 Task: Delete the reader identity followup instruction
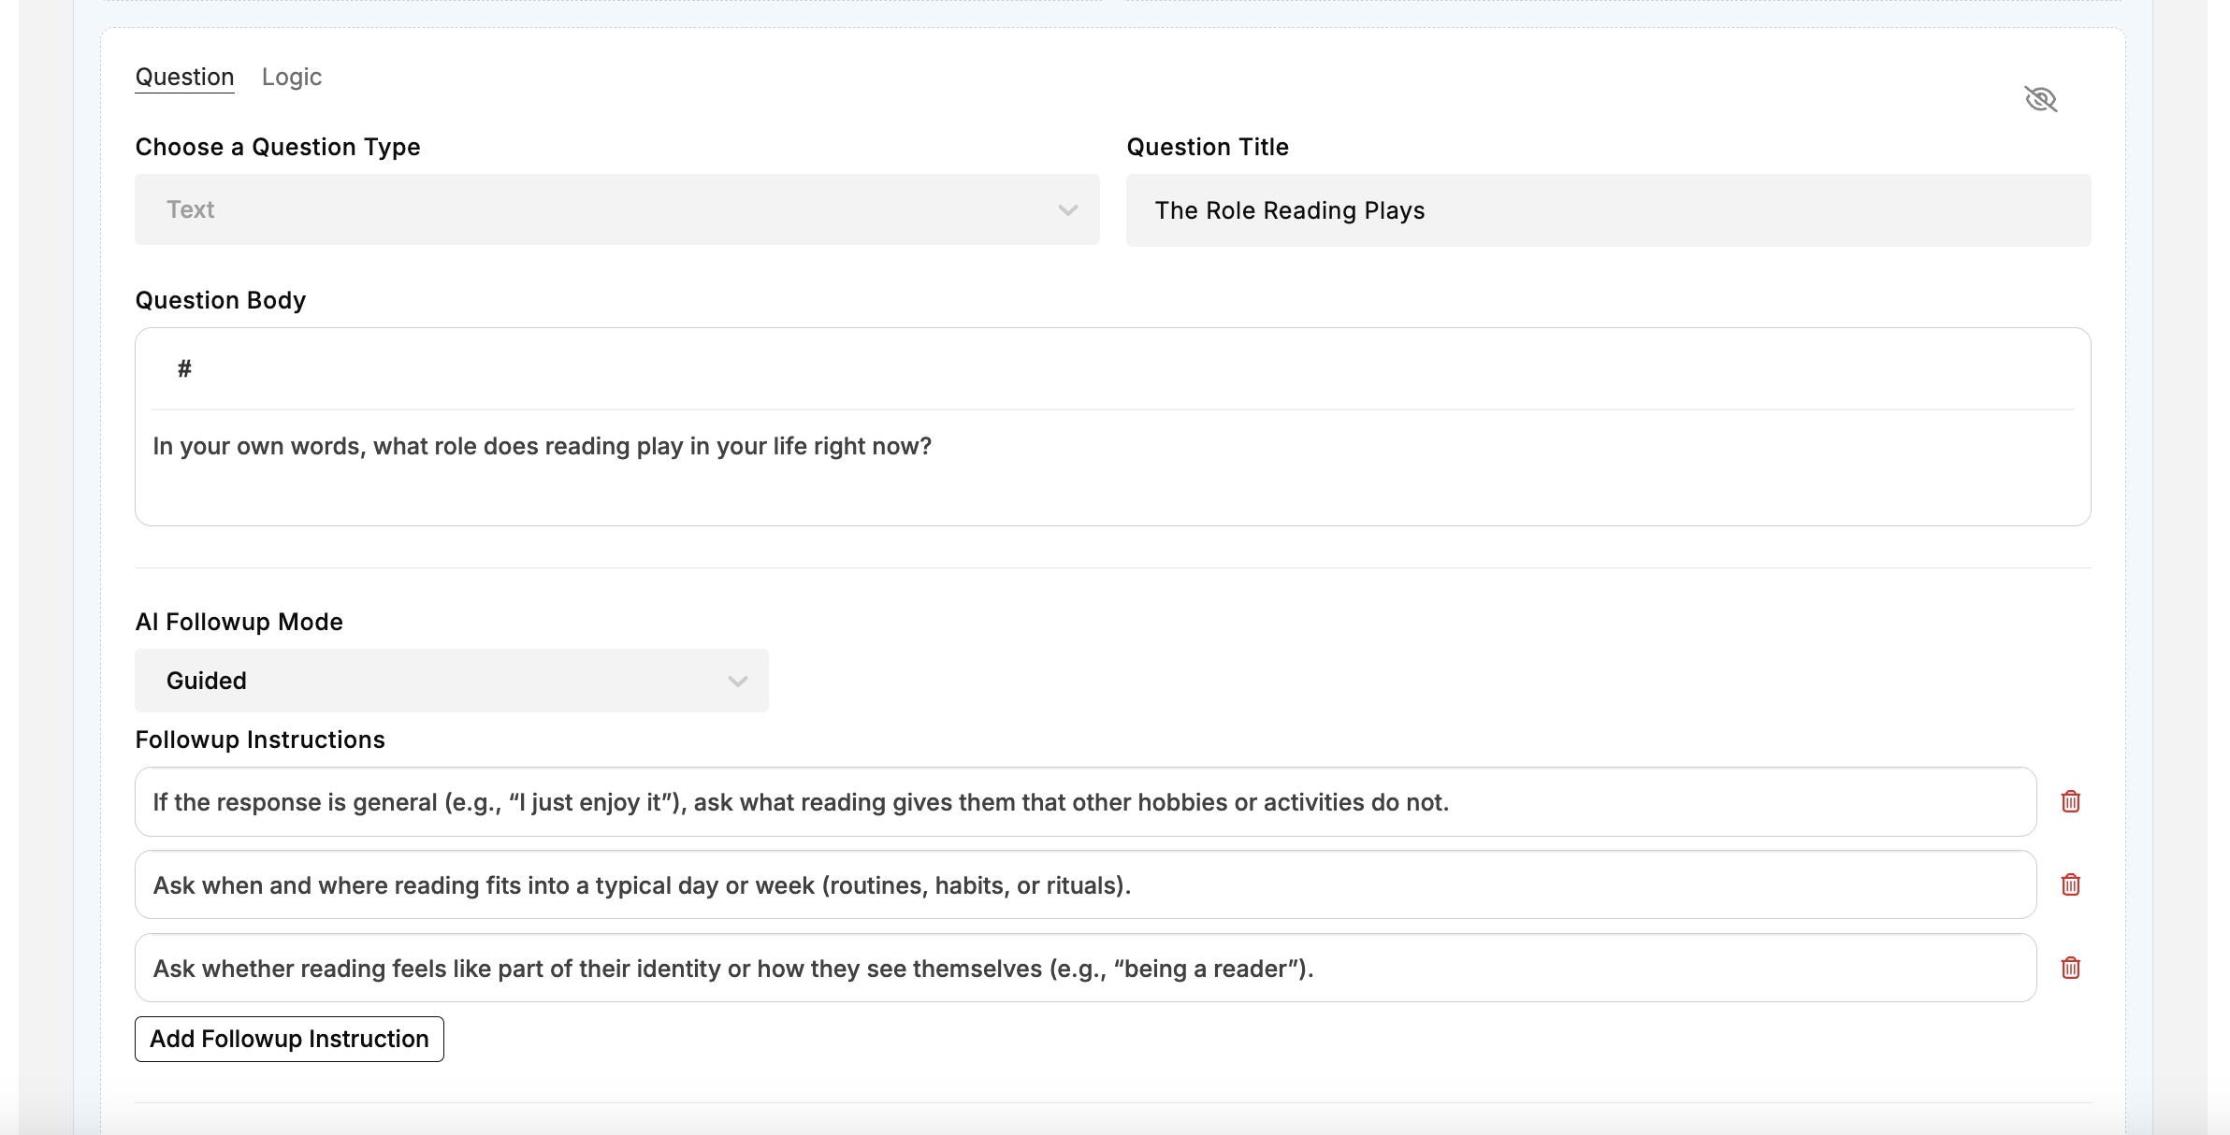[2070, 968]
